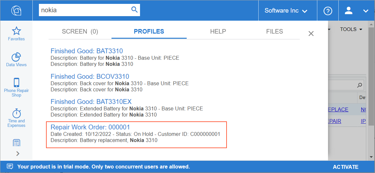Open Time and Expenses workspace

click(x=16, y=118)
